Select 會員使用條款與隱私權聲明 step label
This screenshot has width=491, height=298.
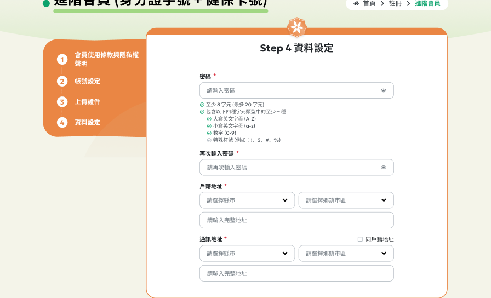(x=106, y=59)
